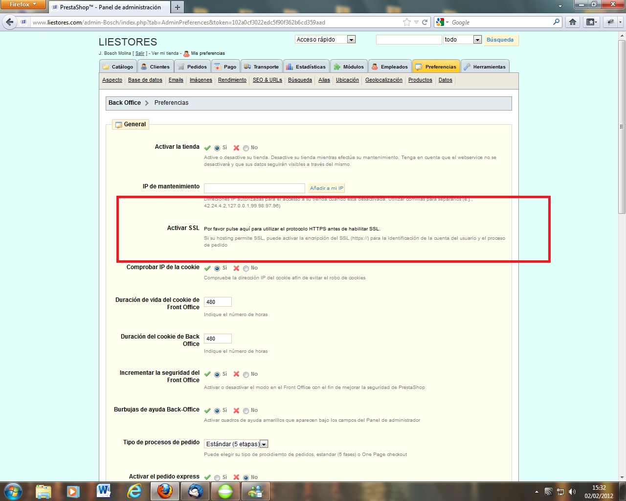Click the Salir logout link
The width and height of the screenshot is (626, 501).
coord(140,53)
